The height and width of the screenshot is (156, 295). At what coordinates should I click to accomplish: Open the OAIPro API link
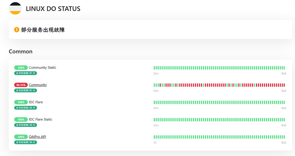coord(37,137)
